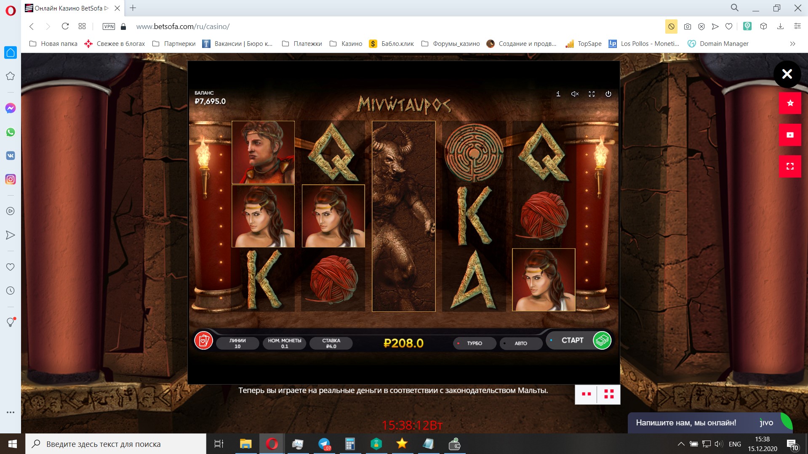Viewport: 808px width, 454px height.
Task: Open Telegram from taskbar
Action: click(x=324, y=444)
